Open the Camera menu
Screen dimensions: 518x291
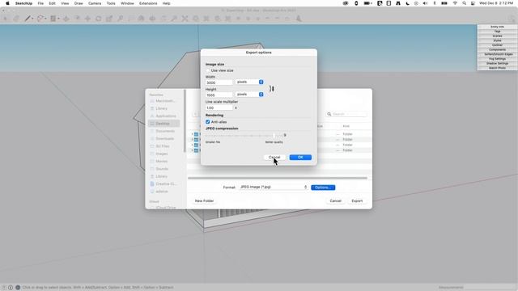(95, 3)
